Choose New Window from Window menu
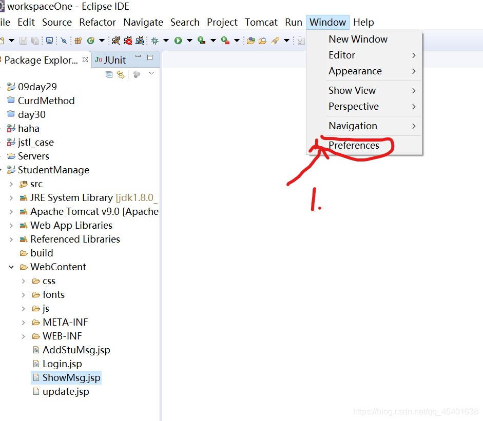The image size is (483, 421). [364, 39]
